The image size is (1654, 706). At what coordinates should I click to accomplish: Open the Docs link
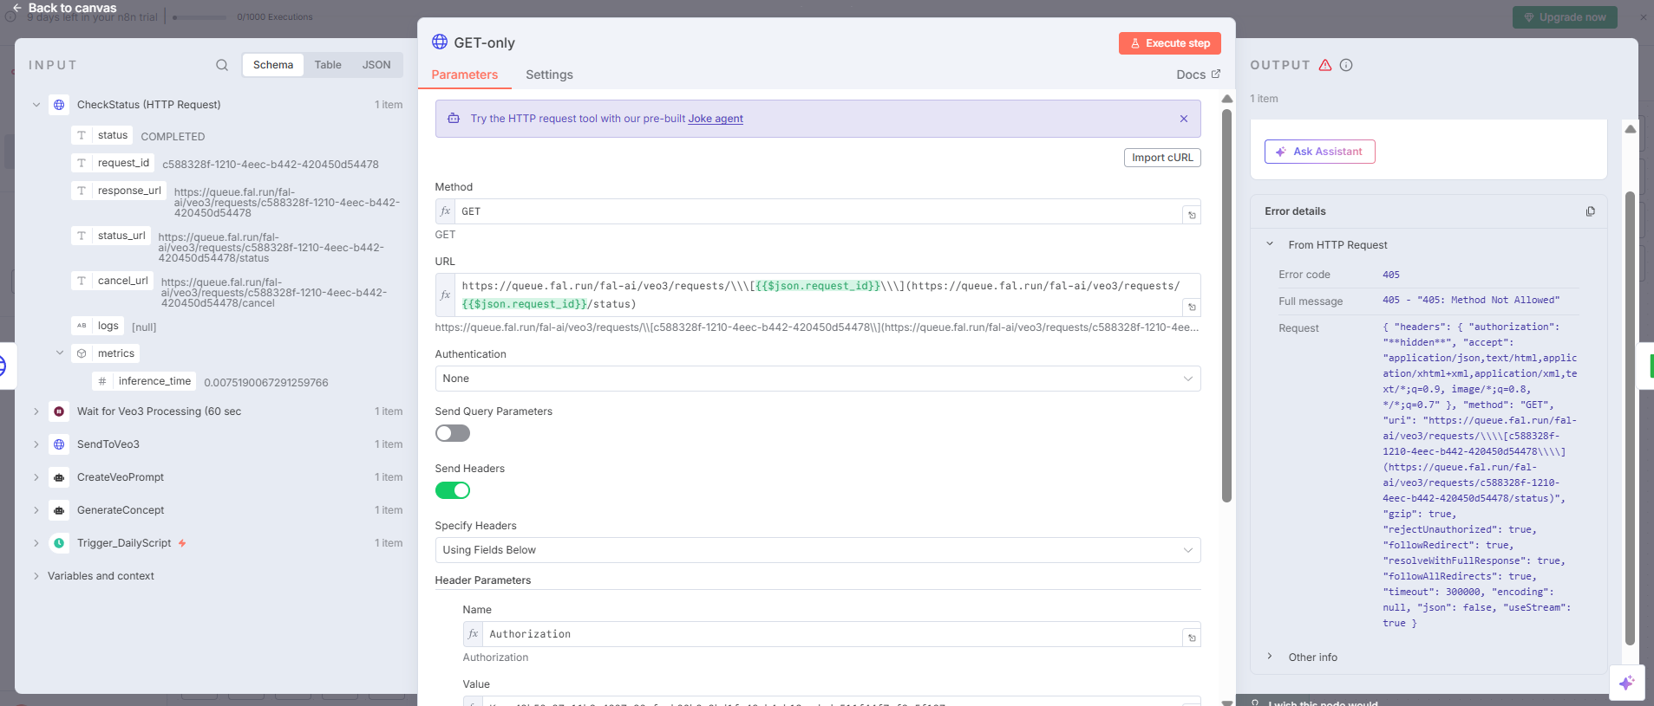tap(1199, 74)
